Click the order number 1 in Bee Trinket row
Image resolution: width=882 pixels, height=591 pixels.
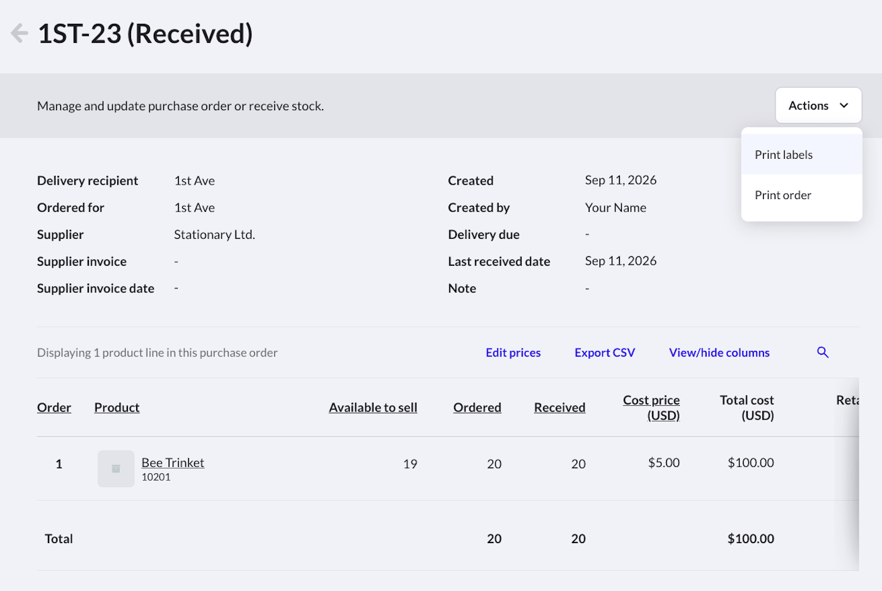point(59,464)
